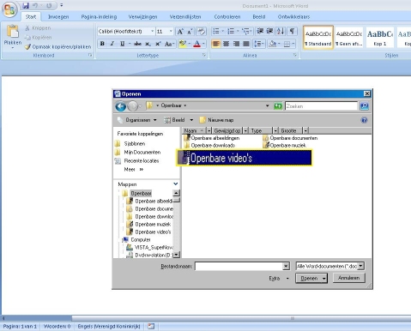Open Beeld views dropdown in dialog
411x331 pixels.
click(191, 120)
